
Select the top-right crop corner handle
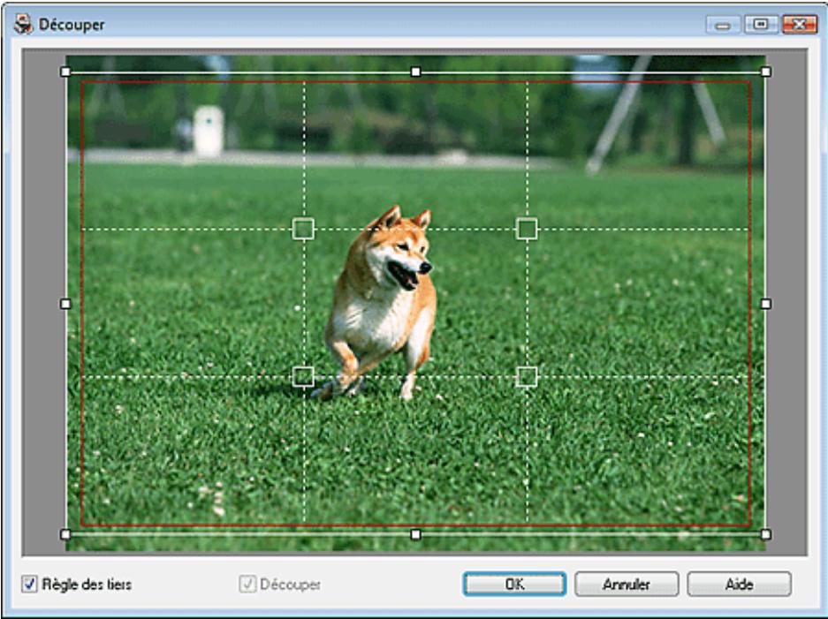[x=765, y=72]
